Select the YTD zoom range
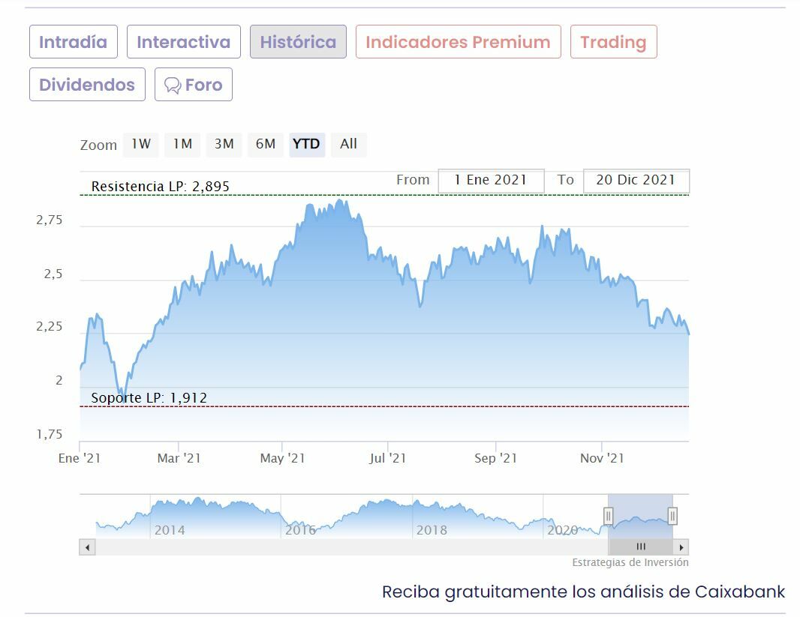 (306, 144)
